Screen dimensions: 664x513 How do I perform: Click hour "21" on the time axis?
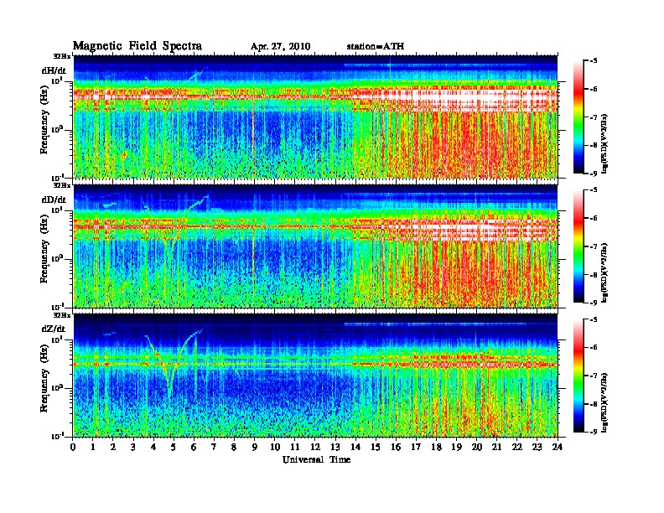tap(497, 447)
